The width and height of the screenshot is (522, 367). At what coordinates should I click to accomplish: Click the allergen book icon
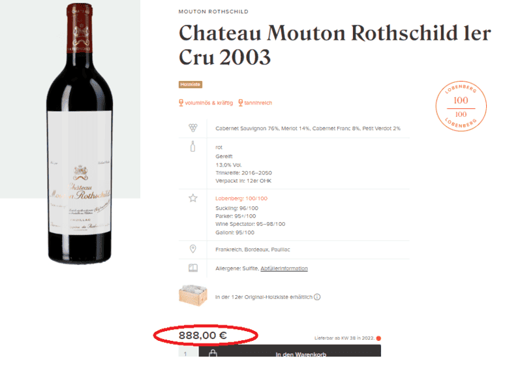point(193,268)
